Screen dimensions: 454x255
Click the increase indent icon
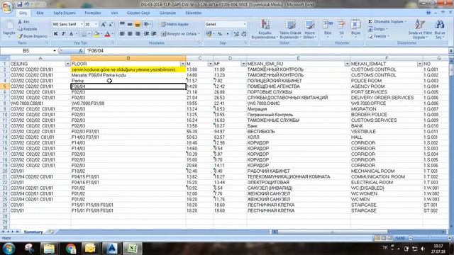pos(154,34)
